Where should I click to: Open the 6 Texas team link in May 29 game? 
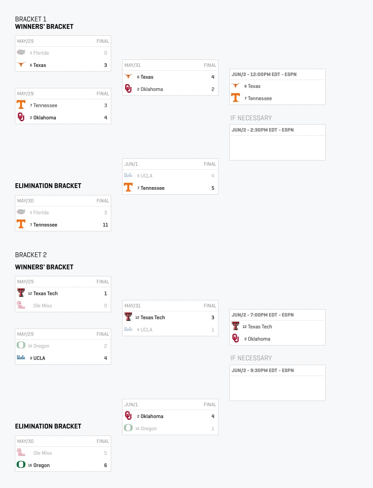pos(38,65)
